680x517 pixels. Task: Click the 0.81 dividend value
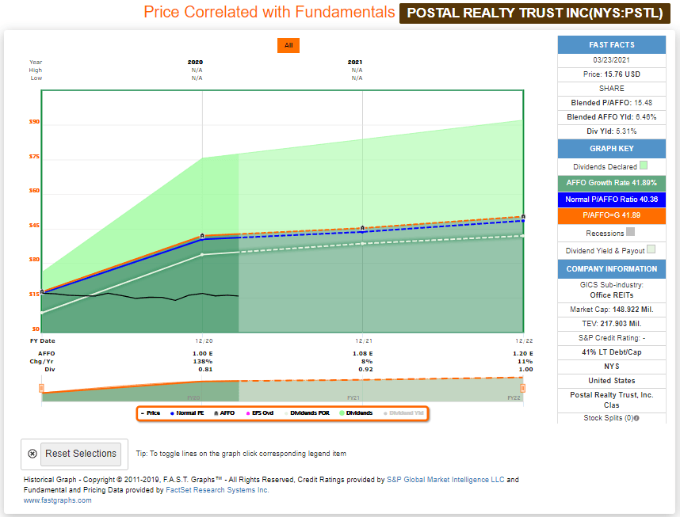coord(205,370)
